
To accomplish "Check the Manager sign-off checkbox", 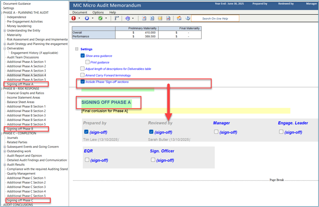I will coord(216,132).
